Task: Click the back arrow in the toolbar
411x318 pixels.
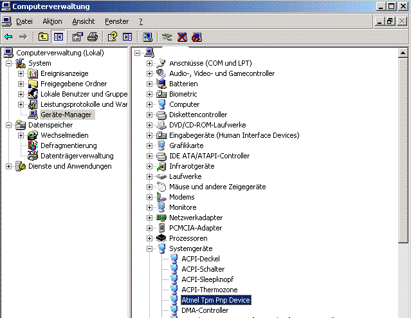Action: tap(8, 37)
